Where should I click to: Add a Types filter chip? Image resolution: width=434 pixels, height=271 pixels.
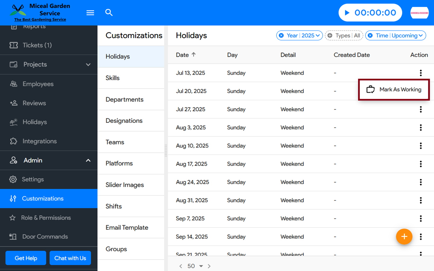(330, 36)
